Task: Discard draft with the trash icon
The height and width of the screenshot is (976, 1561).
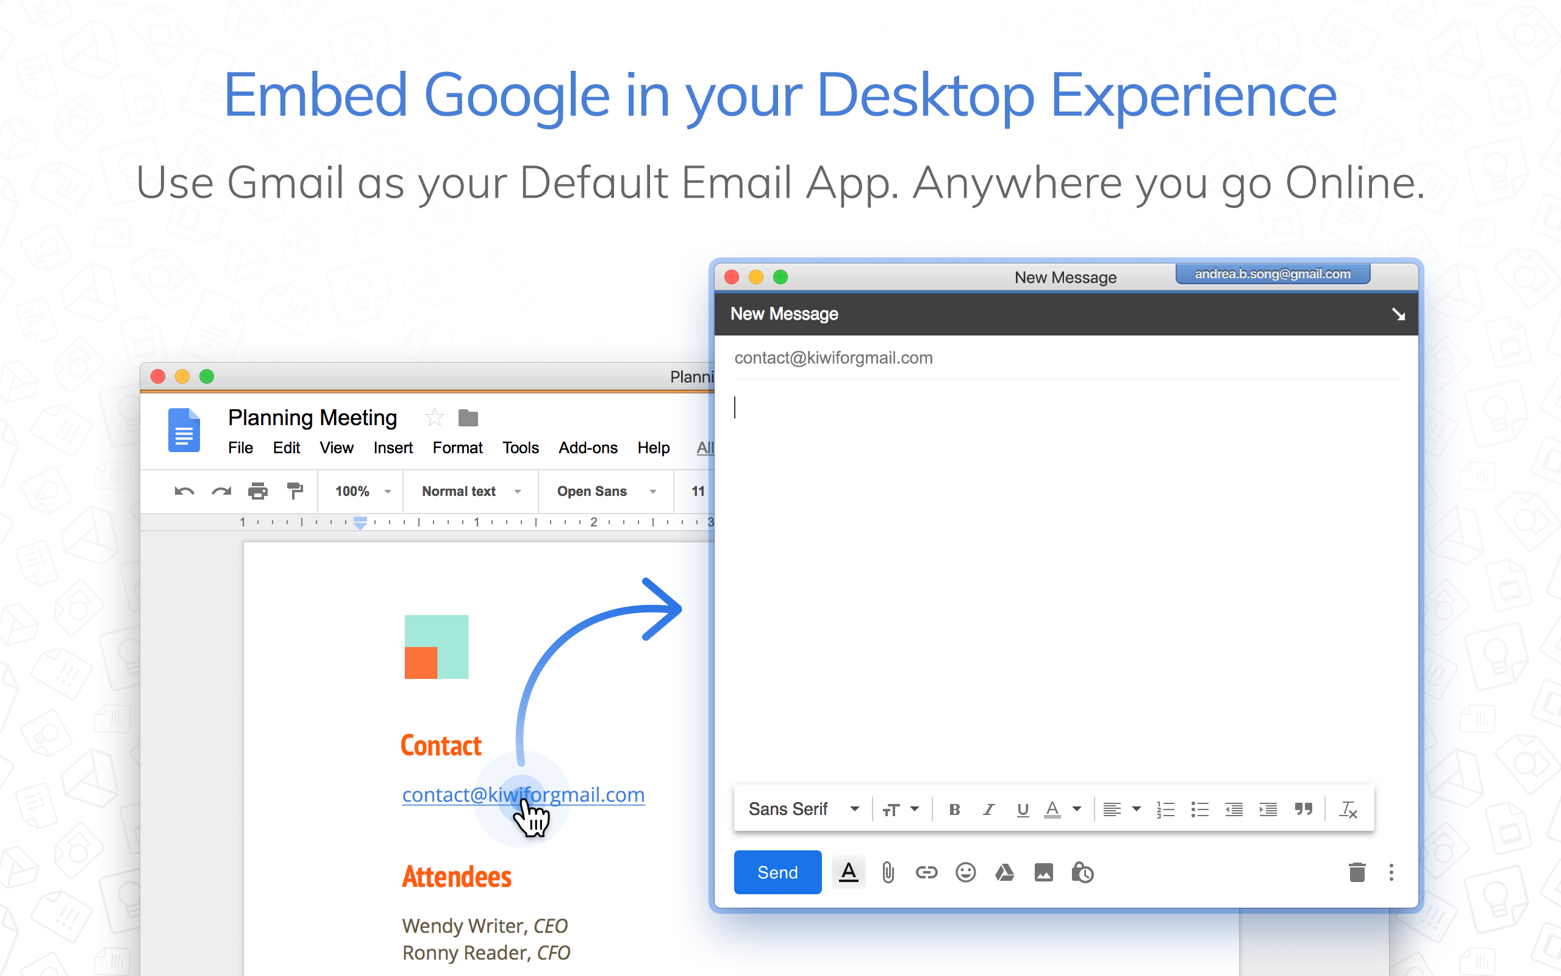Action: (1357, 873)
